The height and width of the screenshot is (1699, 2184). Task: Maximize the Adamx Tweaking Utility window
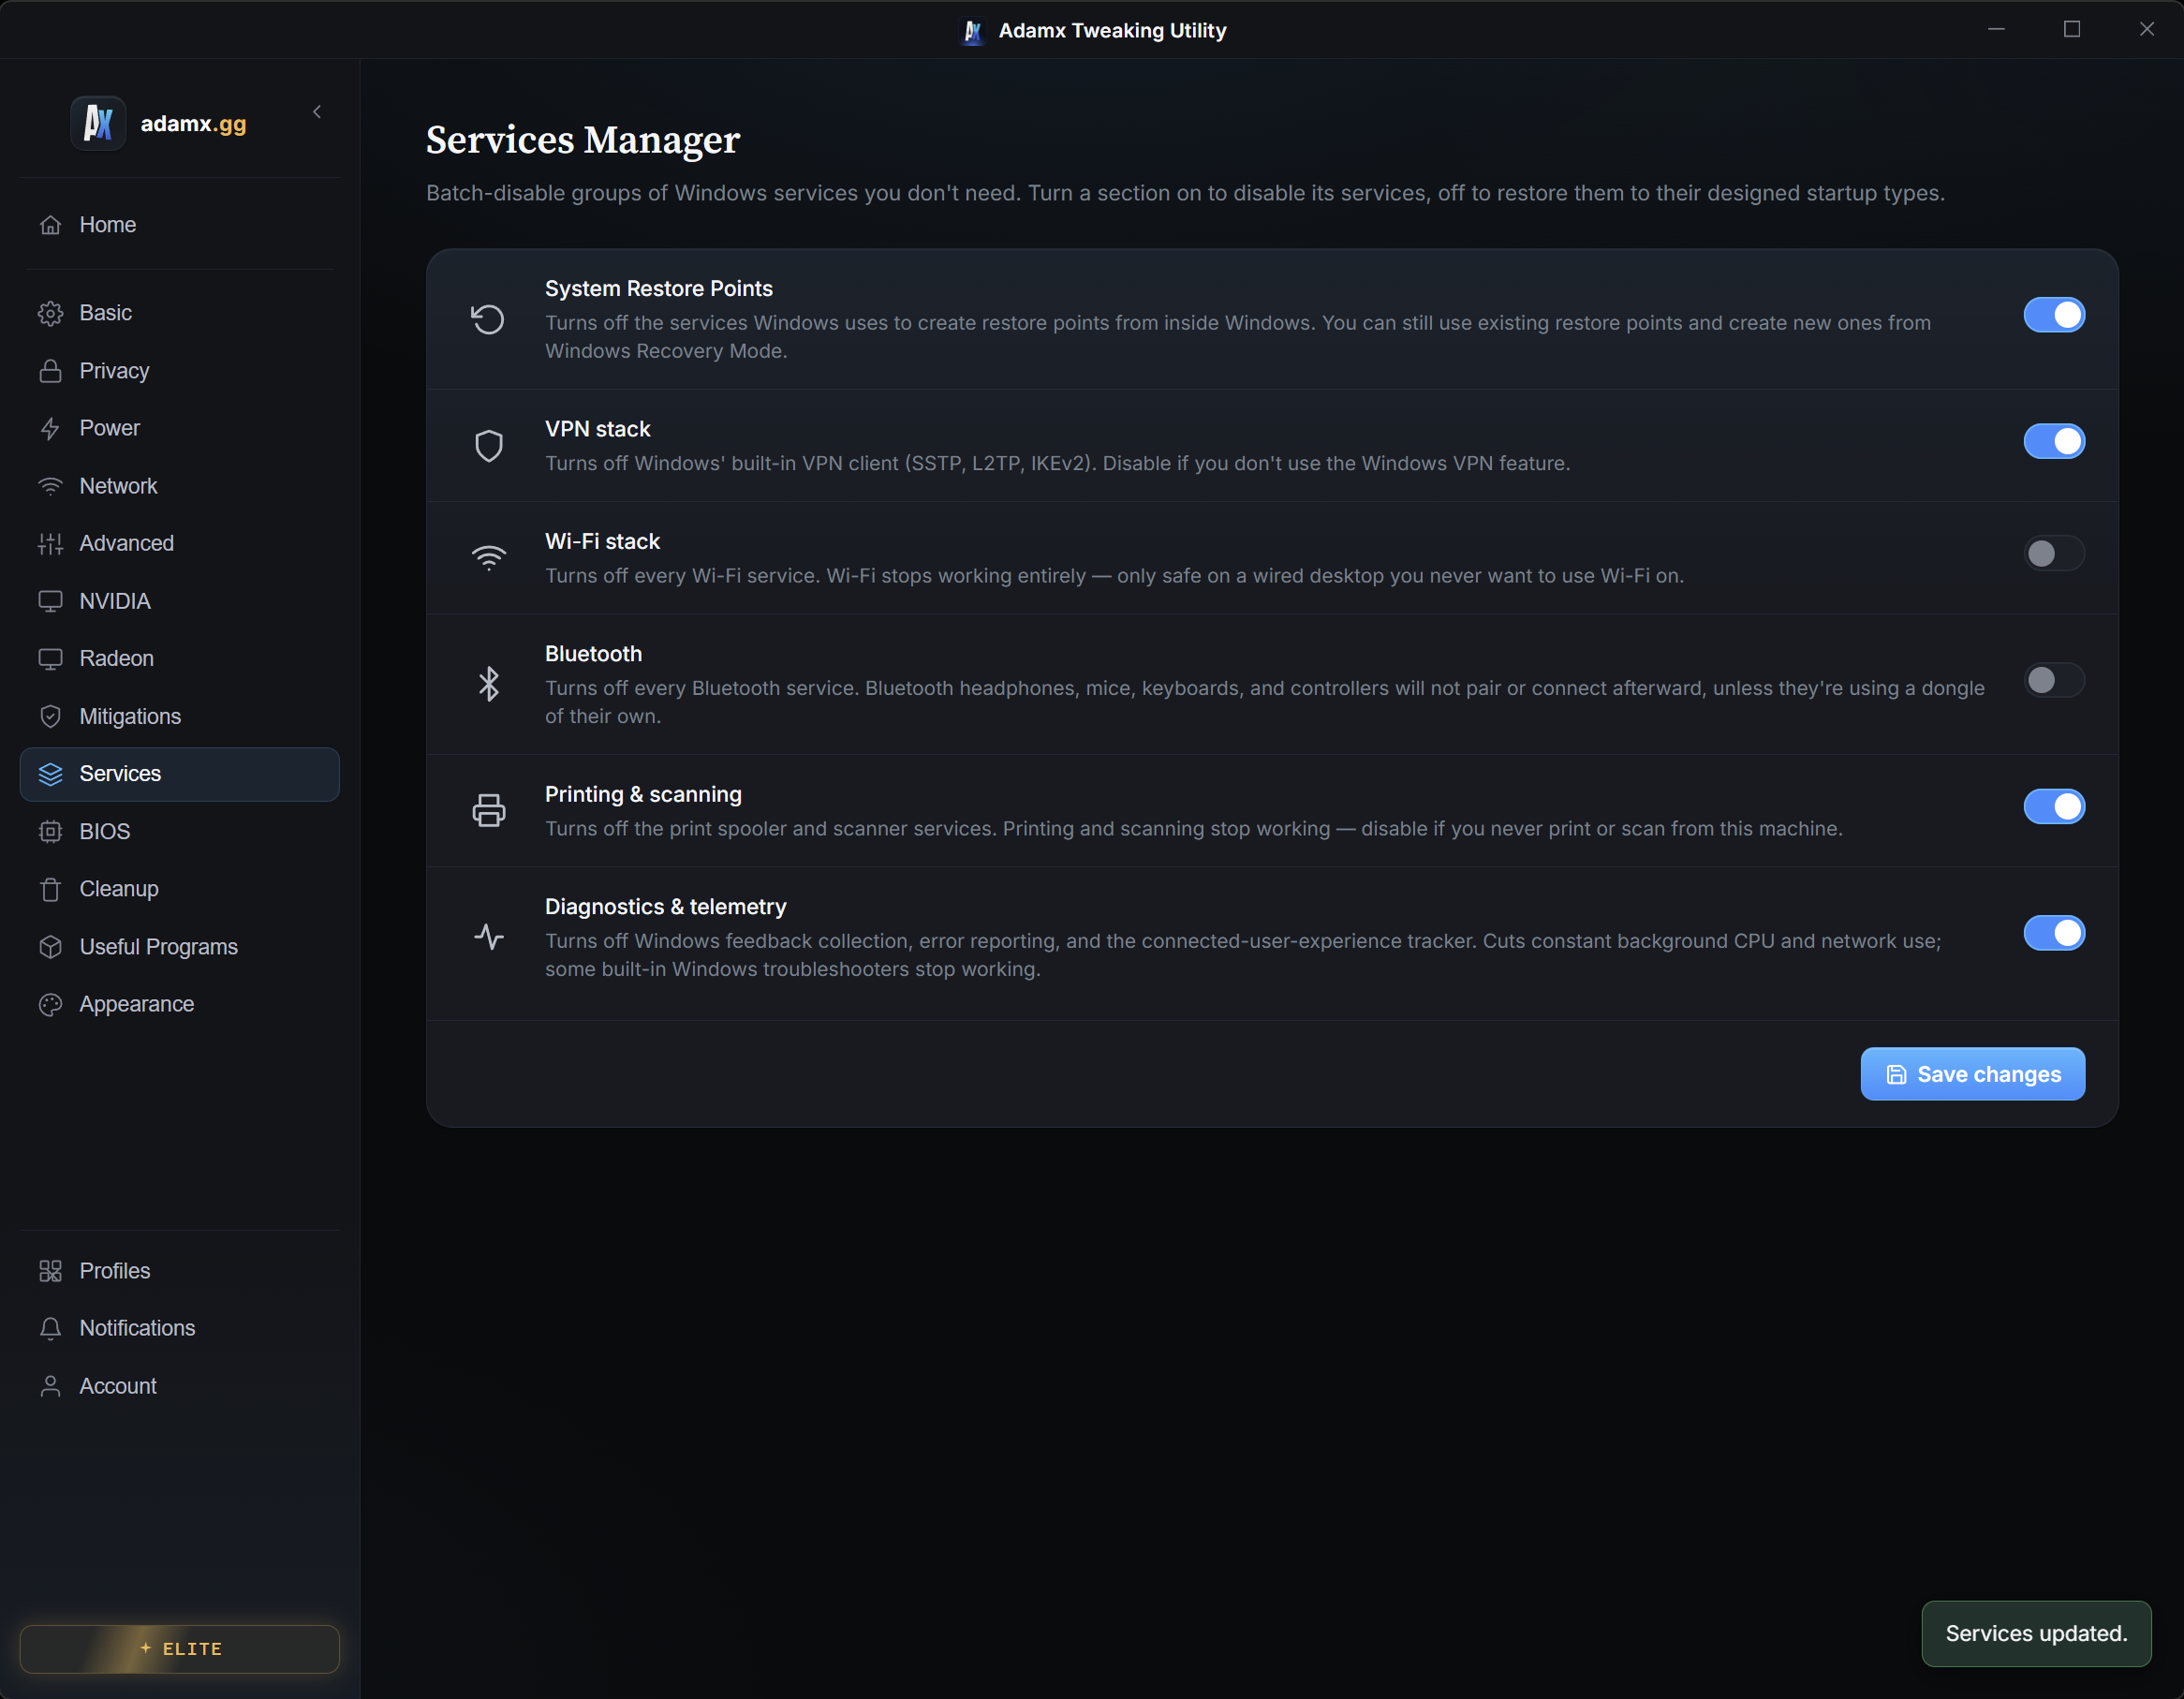point(2071,29)
